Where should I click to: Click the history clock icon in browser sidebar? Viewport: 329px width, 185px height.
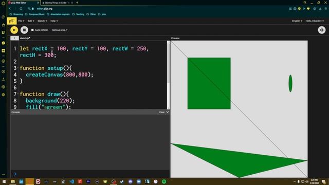pyautogui.click(x=4, y=71)
